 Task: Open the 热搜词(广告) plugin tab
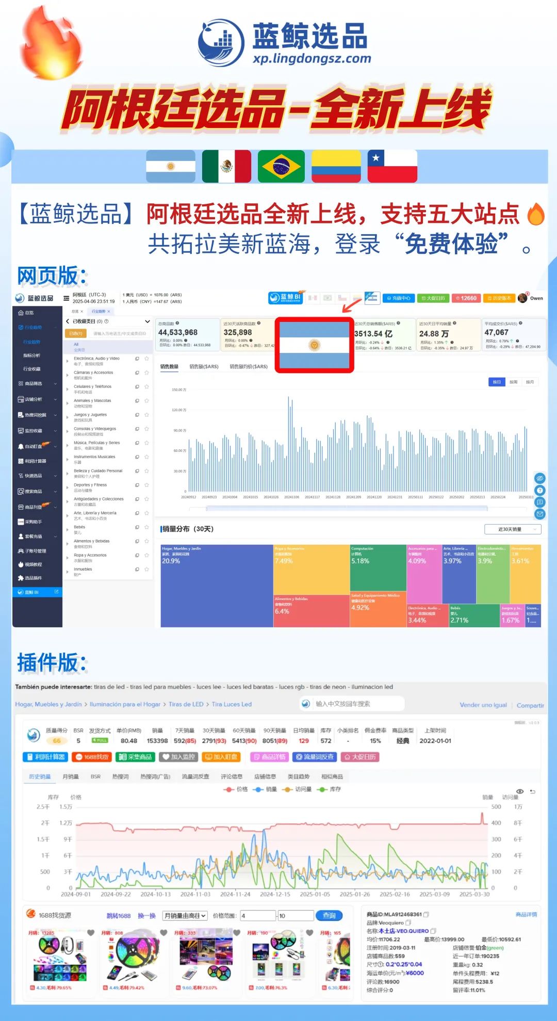[155, 776]
